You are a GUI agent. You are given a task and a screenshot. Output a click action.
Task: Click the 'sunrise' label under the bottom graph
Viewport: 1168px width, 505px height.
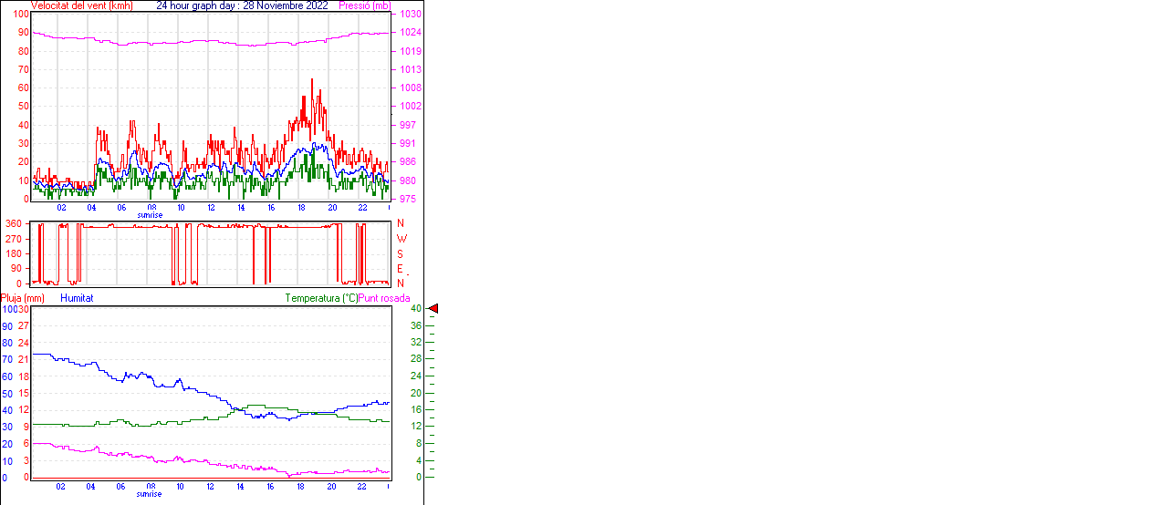tap(150, 494)
